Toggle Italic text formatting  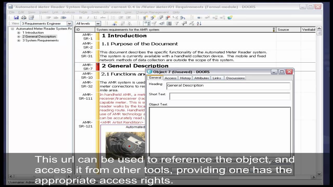[x=88, y=18]
